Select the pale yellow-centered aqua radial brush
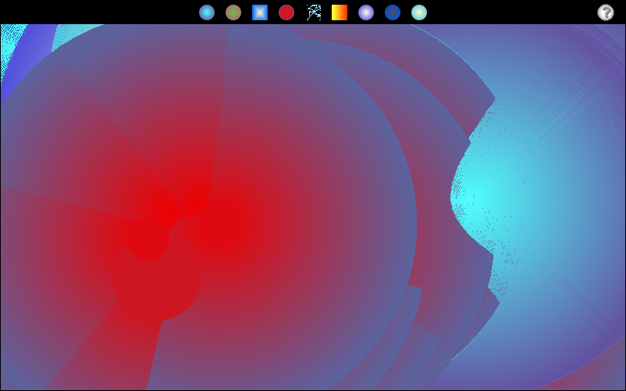 click(x=419, y=12)
